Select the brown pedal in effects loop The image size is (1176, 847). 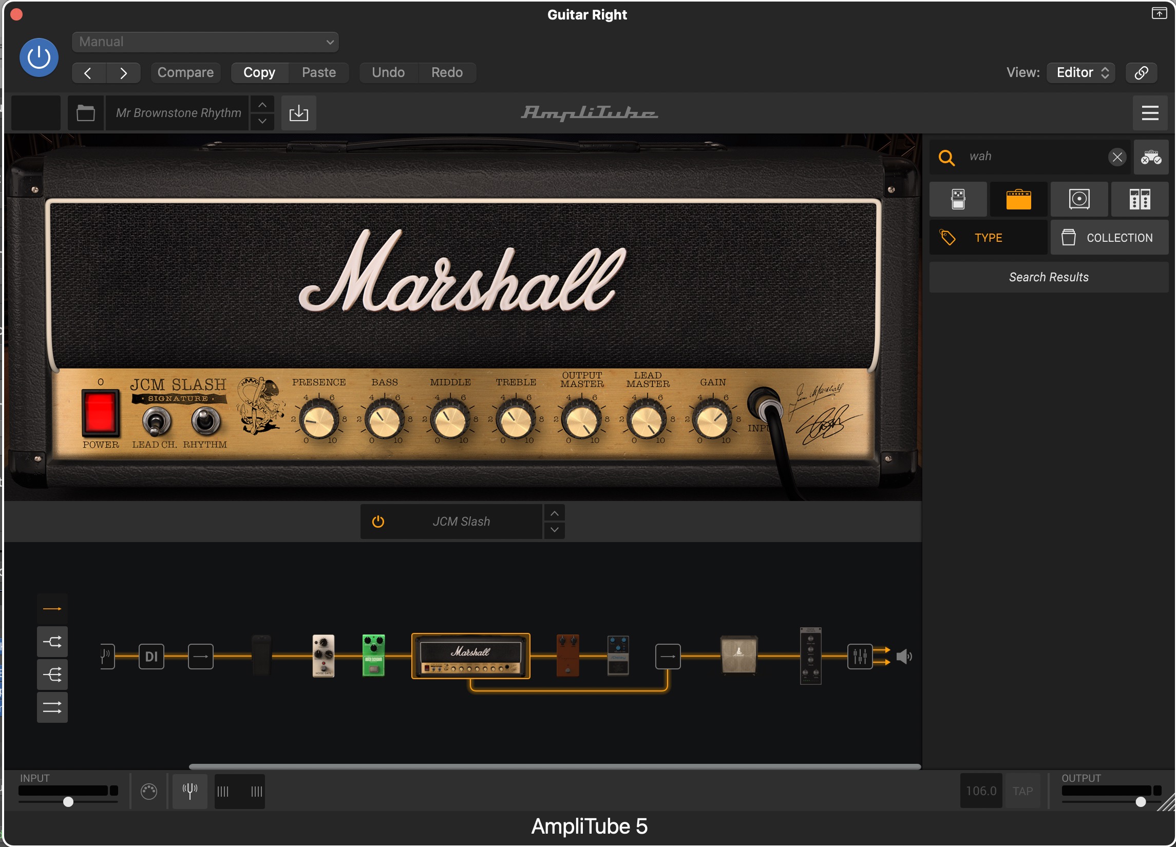pos(568,655)
